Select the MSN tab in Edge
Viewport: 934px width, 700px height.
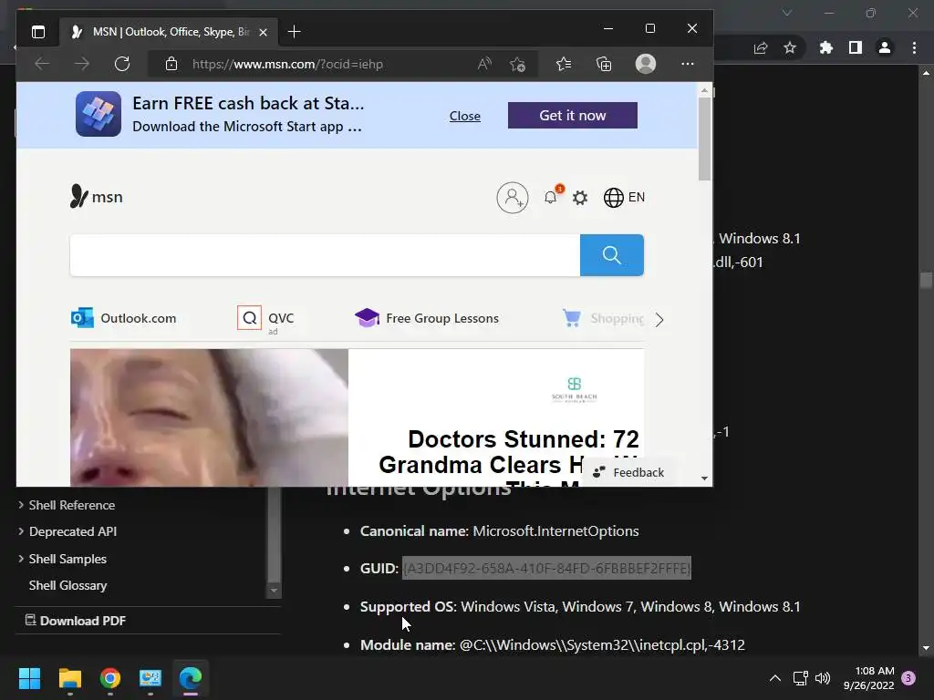click(167, 32)
